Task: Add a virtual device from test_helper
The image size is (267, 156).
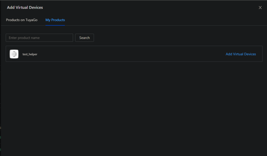Action: 241,54
